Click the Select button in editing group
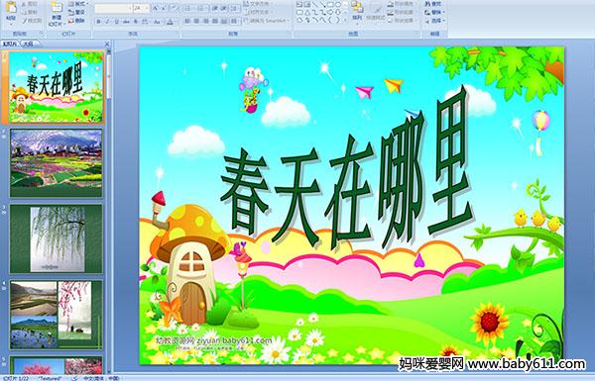The height and width of the screenshot is (381, 595). 434,21
